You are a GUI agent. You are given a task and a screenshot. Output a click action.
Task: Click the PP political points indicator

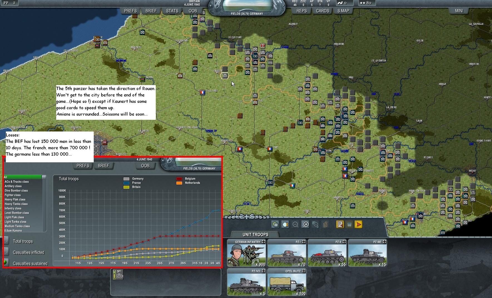[9, 3]
